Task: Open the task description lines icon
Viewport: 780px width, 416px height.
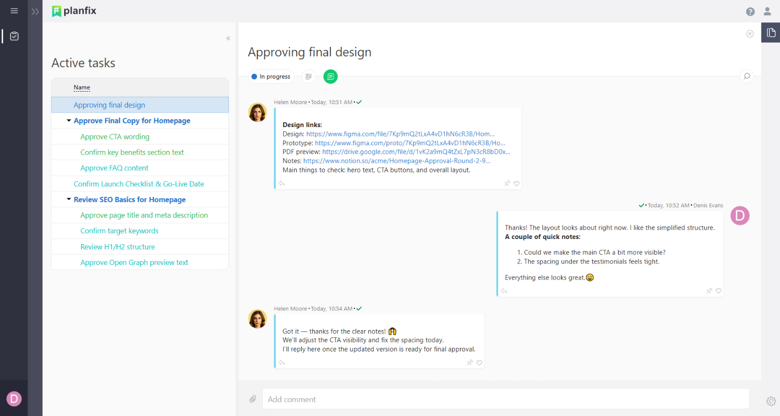Action: (x=309, y=77)
